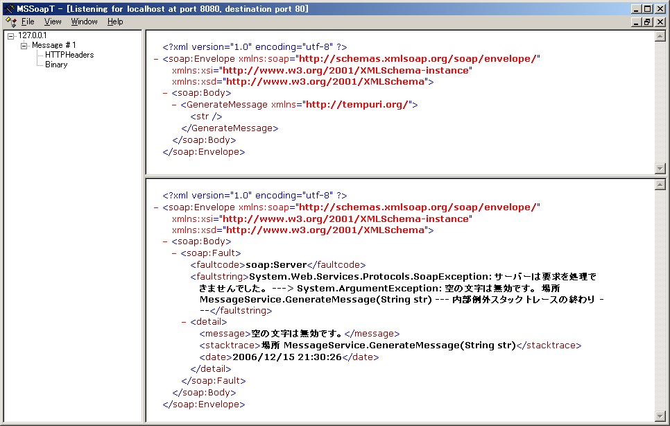Open the View menu

coord(53,22)
